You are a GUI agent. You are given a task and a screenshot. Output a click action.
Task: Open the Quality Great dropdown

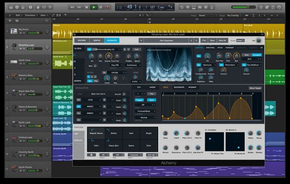pos(241,40)
